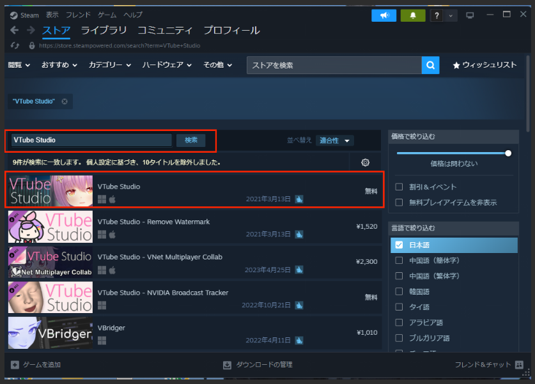Uncheck the 日本語 language filter
Image resolution: width=535 pixels, height=384 pixels.
pyautogui.click(x=399, y=245)
